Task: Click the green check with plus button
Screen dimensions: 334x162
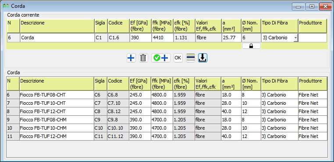Action: pos(161,58)
